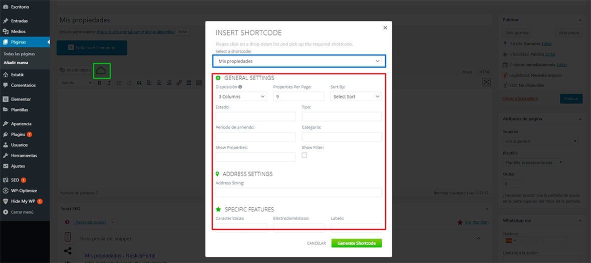Close the Insert Shortcode dialog
The width and height of the screenshot is (591, 263).
pyautogui.click(x=385, y=28)
